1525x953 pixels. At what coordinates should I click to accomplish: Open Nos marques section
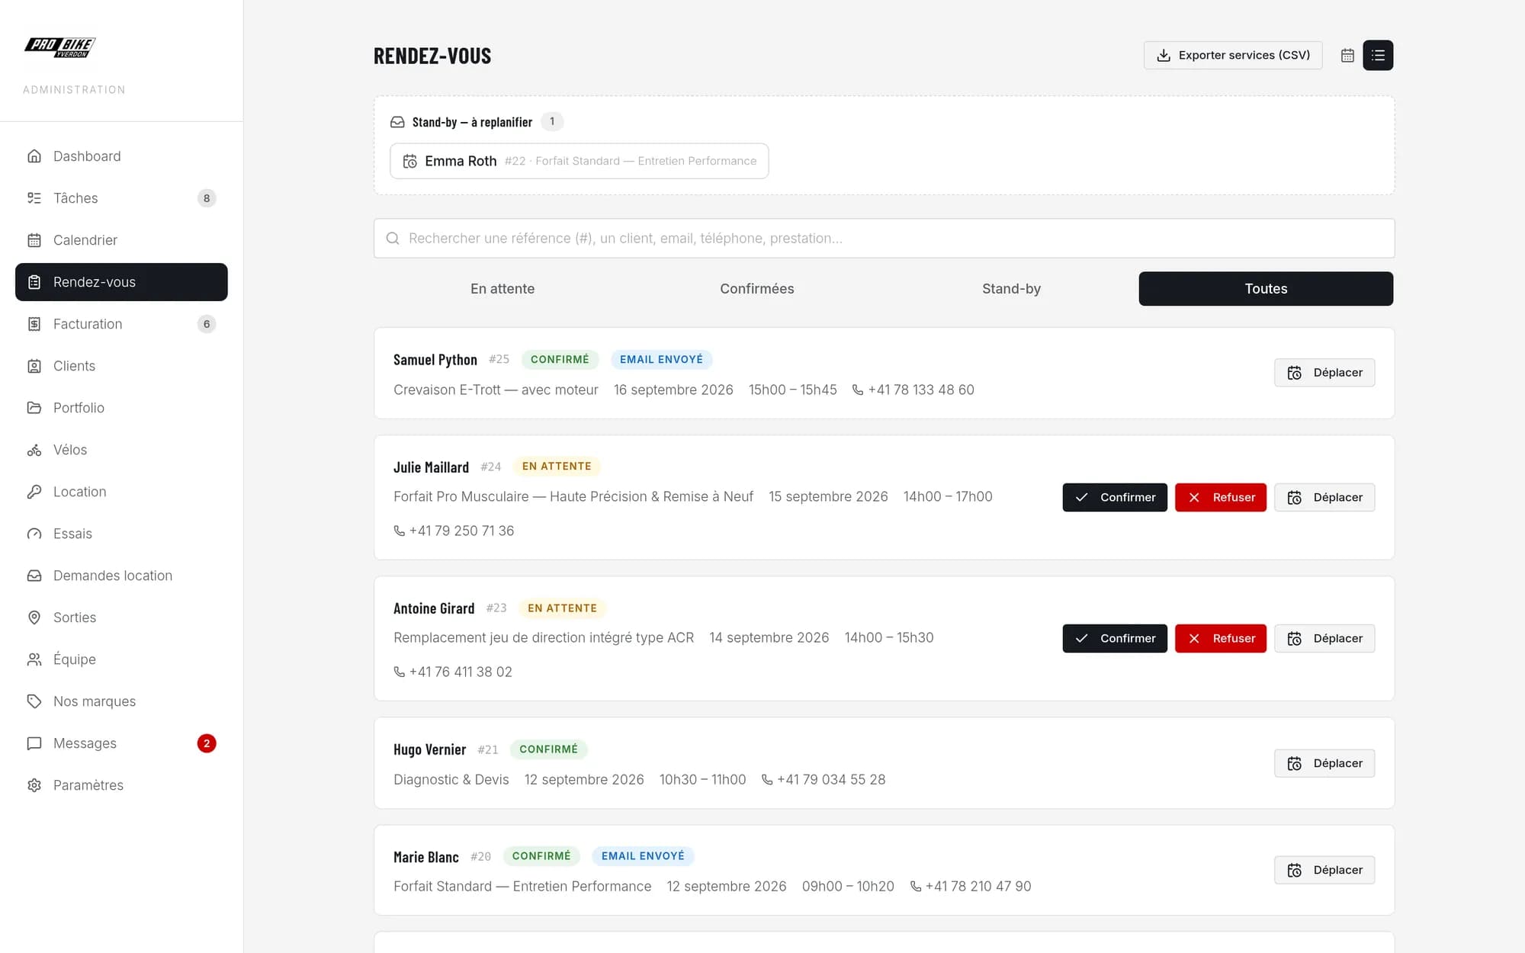121,701
